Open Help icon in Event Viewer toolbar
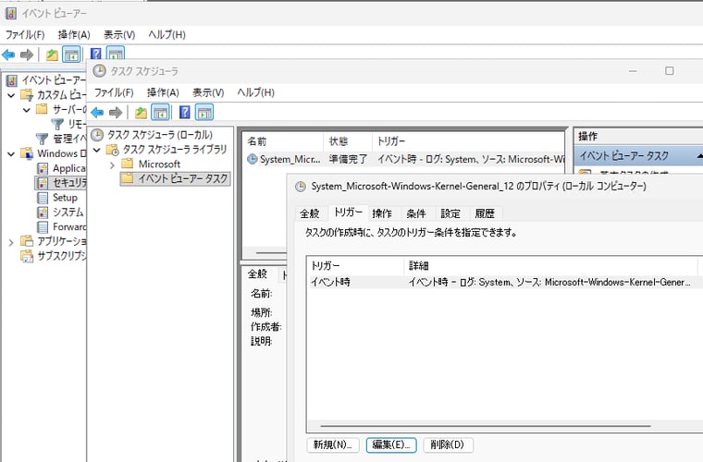This screenshot has width=703, height=462. coord(95,54)
